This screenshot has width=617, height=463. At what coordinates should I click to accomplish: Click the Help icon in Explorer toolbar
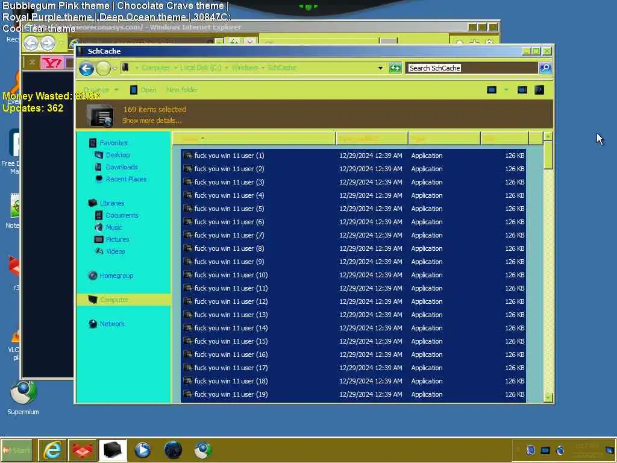(x=539, y=90)
